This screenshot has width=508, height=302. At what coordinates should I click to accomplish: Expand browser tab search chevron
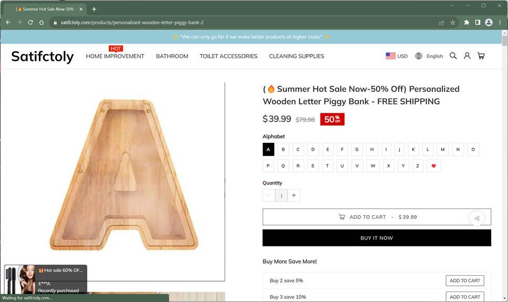[452, 5]
